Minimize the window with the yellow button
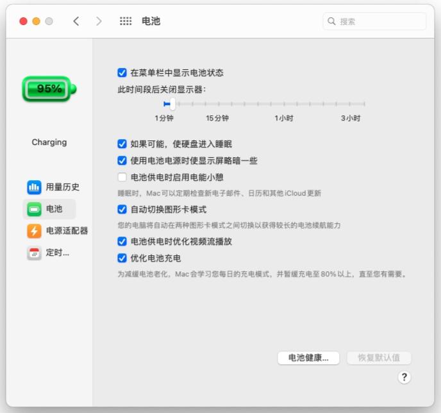 37,21
